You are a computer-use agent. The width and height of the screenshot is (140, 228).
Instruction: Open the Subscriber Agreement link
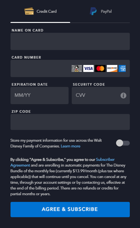63,162
